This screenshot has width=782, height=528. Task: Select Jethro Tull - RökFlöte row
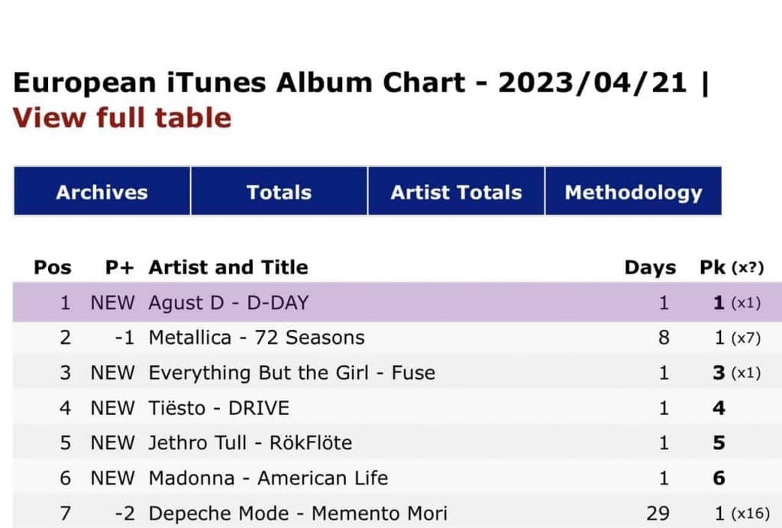tap(250, 443)
